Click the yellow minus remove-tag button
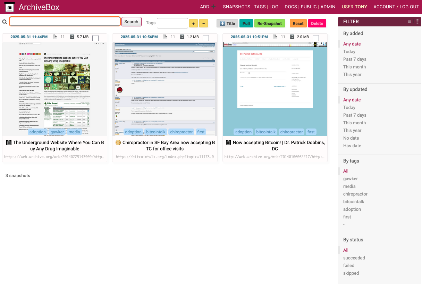 point(203,24)
